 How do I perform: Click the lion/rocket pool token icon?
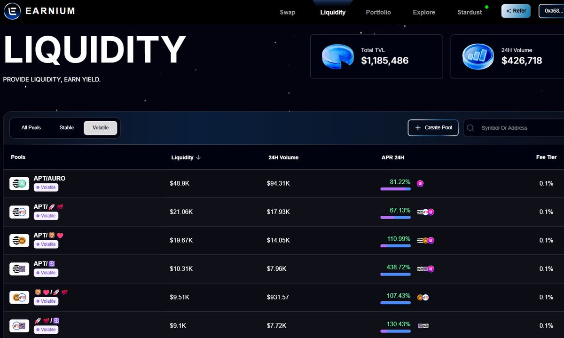click(x=19, y=298)
